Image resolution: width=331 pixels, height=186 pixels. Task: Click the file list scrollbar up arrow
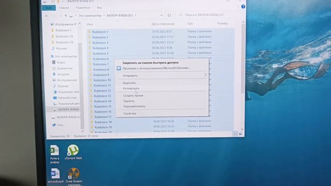click(x=243, y=22)
